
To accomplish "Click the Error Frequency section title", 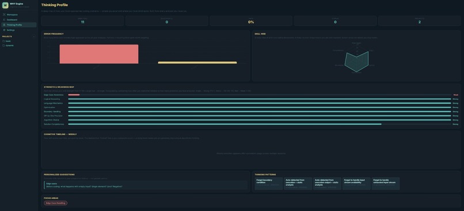I will coord(54,34).
